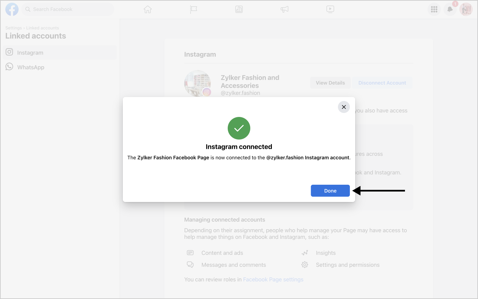478x299 pixels.
Task: Focus the Search Facebook field
Action: [x=68, y=9]
